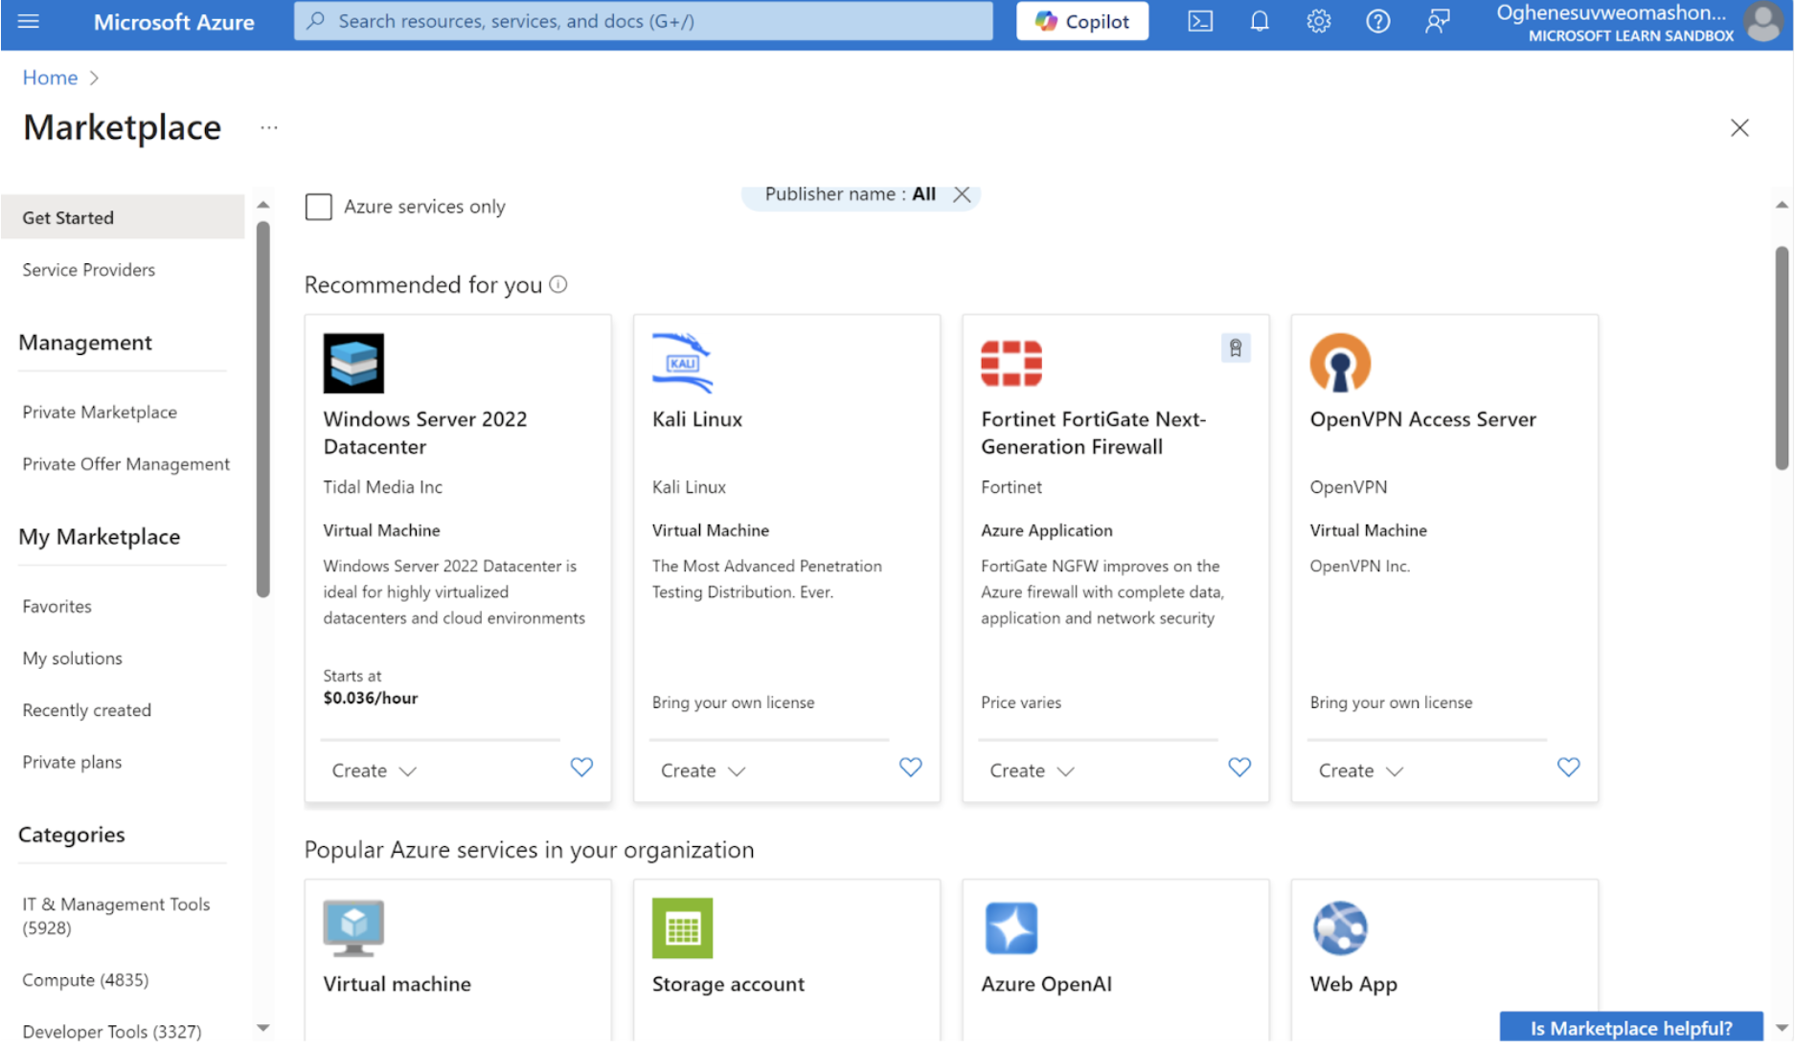This screenshot has width=1795, height=1049.
Task: Favorite OpenVPN Access Server with heart
Action: point(1568,767)
